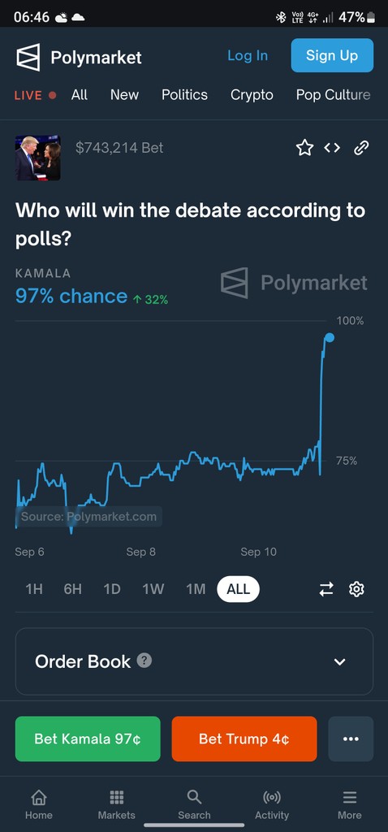Select the 1H chart range
Viewport: 388px width, 832px height.
pos(34,589)
